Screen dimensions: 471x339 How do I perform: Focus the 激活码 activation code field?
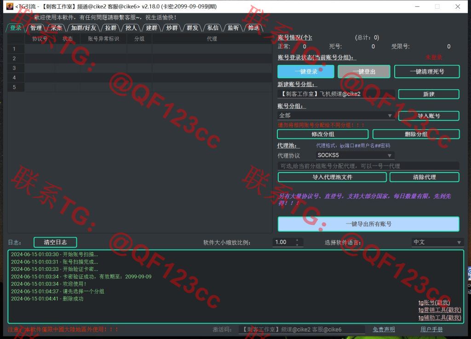302,329
